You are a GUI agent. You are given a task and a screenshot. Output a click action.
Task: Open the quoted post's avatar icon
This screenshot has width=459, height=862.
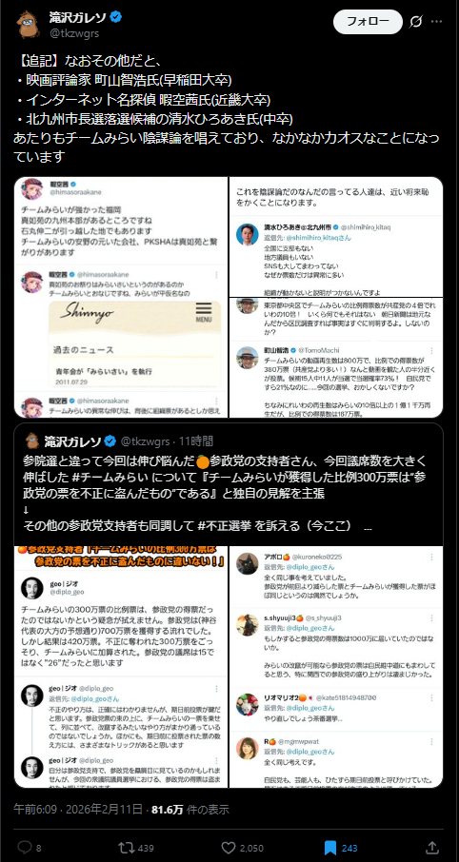point(32,441)
